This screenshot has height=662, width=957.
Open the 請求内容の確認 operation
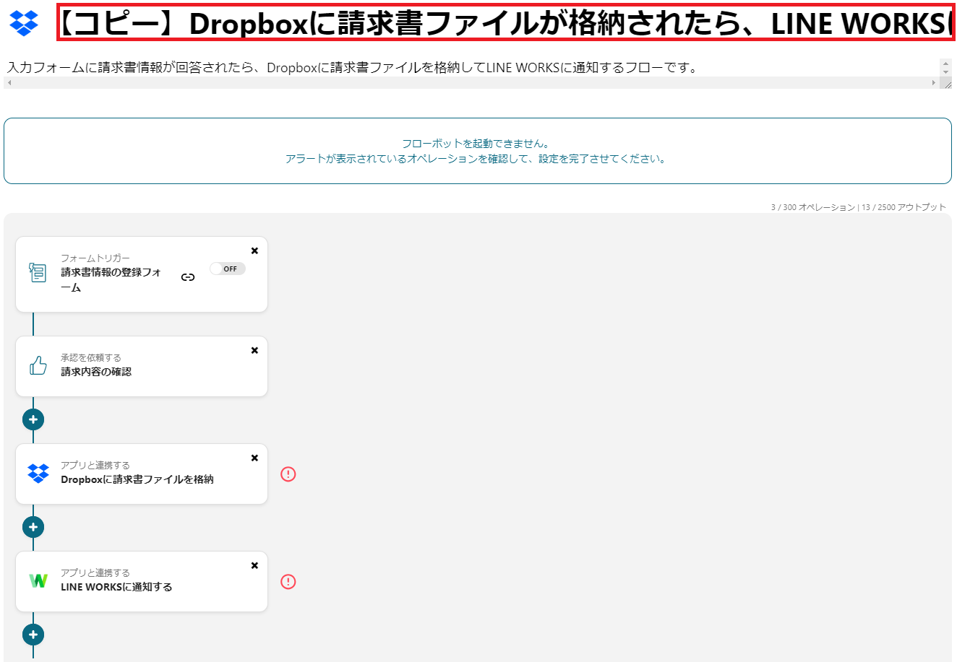point(142,366)
